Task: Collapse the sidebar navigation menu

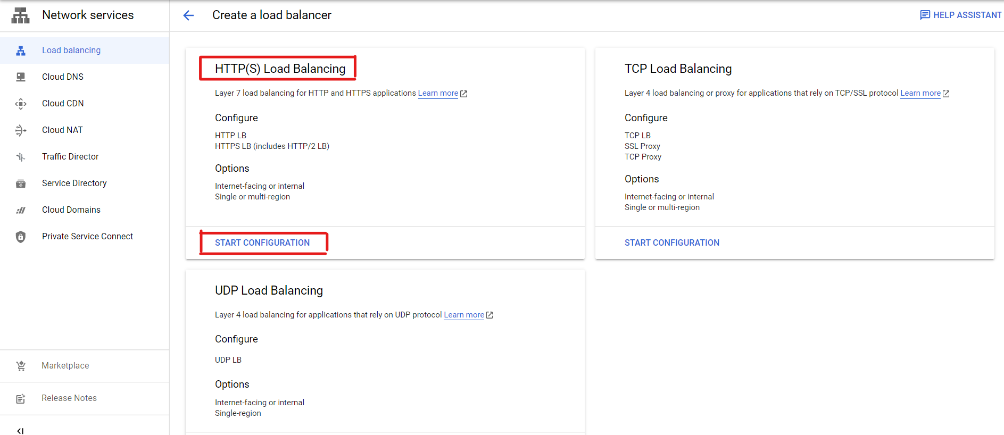Action: click(20, 430)
